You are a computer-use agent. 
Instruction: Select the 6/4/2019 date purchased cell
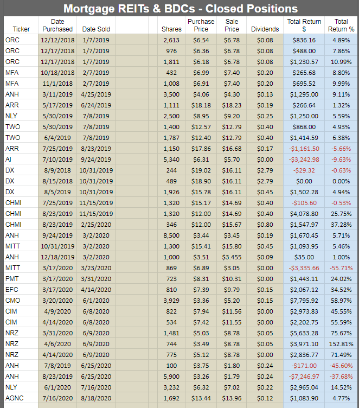[57, 138]
